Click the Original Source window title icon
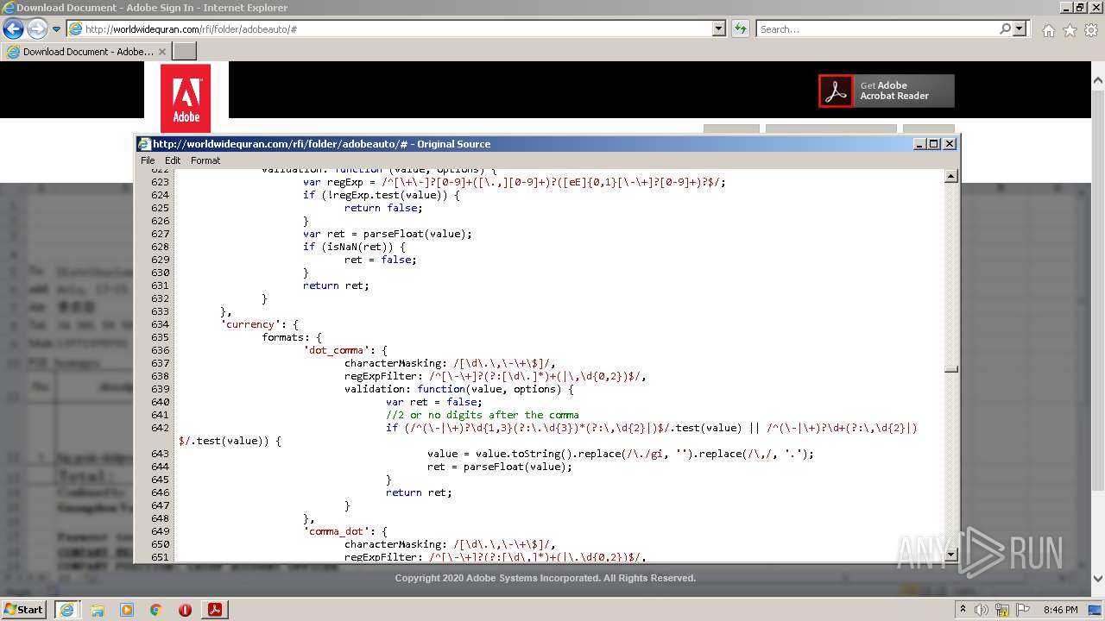The image size is (1105, 621). (x=145, y=144)
